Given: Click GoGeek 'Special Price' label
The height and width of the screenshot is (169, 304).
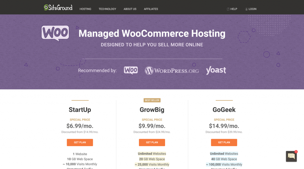Looking at the screenshot, I should [x=224, y=120].
